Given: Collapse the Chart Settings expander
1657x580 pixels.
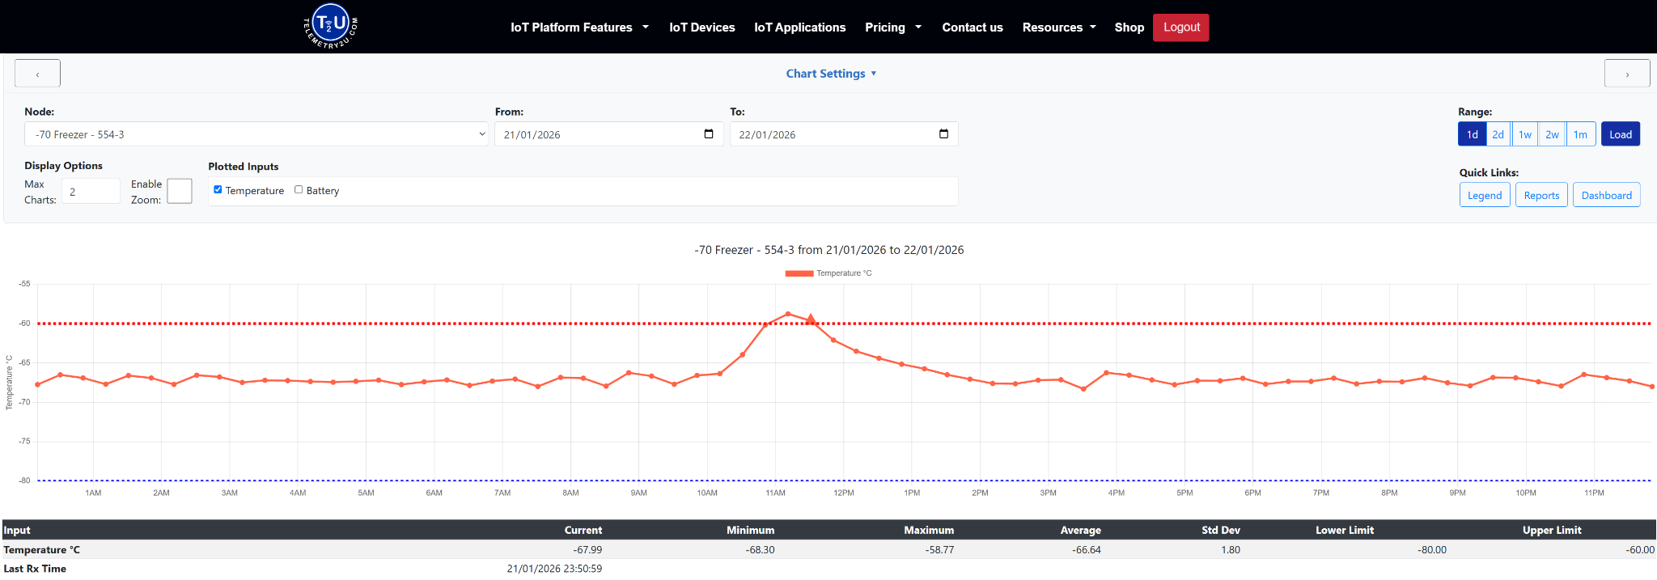Looking at the screenshot, I should coord(831,74).
